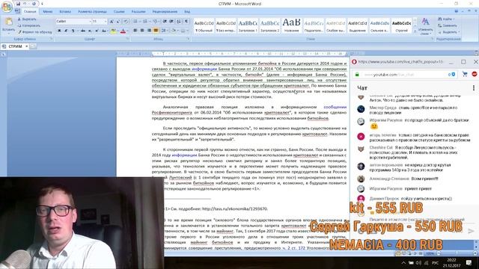Align text left

pos(135,31)
